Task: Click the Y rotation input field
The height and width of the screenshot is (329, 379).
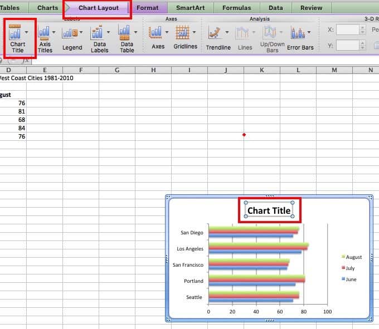Action: [x=348, y=45]
